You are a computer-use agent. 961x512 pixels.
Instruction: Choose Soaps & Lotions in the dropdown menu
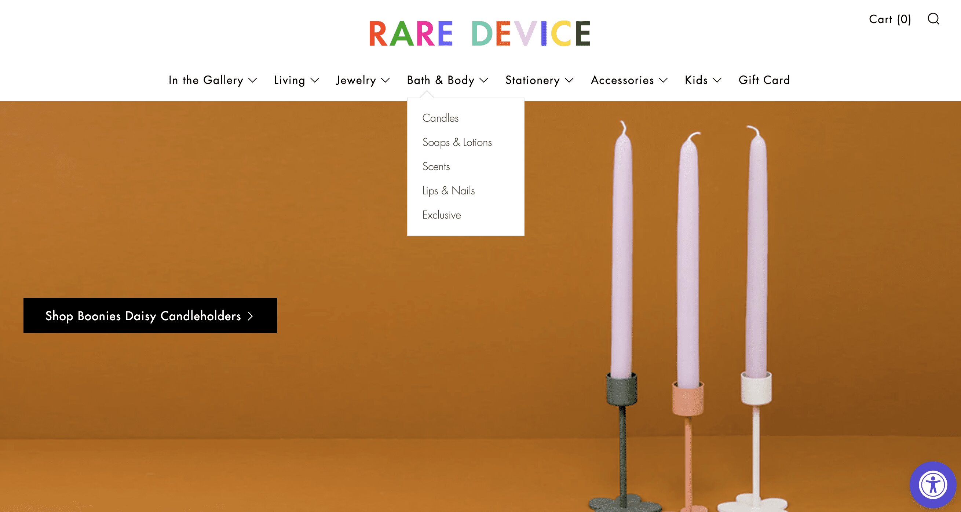click(457, 142)
